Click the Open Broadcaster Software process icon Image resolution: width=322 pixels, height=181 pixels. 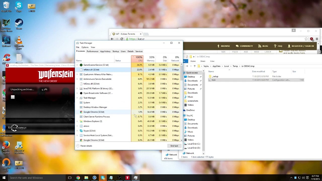click(81, 93)
